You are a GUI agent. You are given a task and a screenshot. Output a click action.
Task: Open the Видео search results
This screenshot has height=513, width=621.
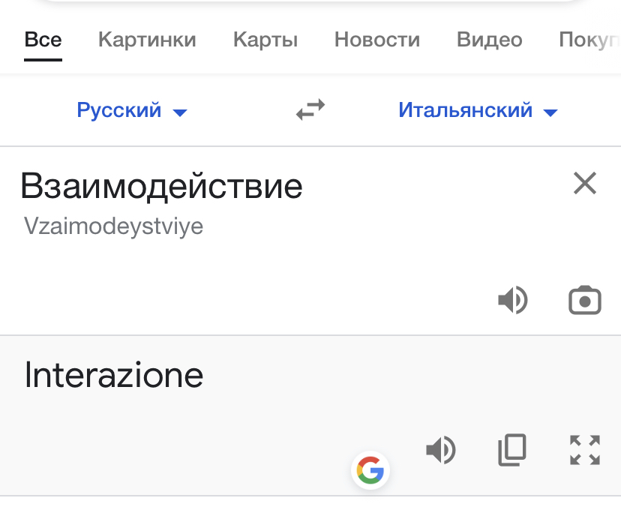point(489,40)
